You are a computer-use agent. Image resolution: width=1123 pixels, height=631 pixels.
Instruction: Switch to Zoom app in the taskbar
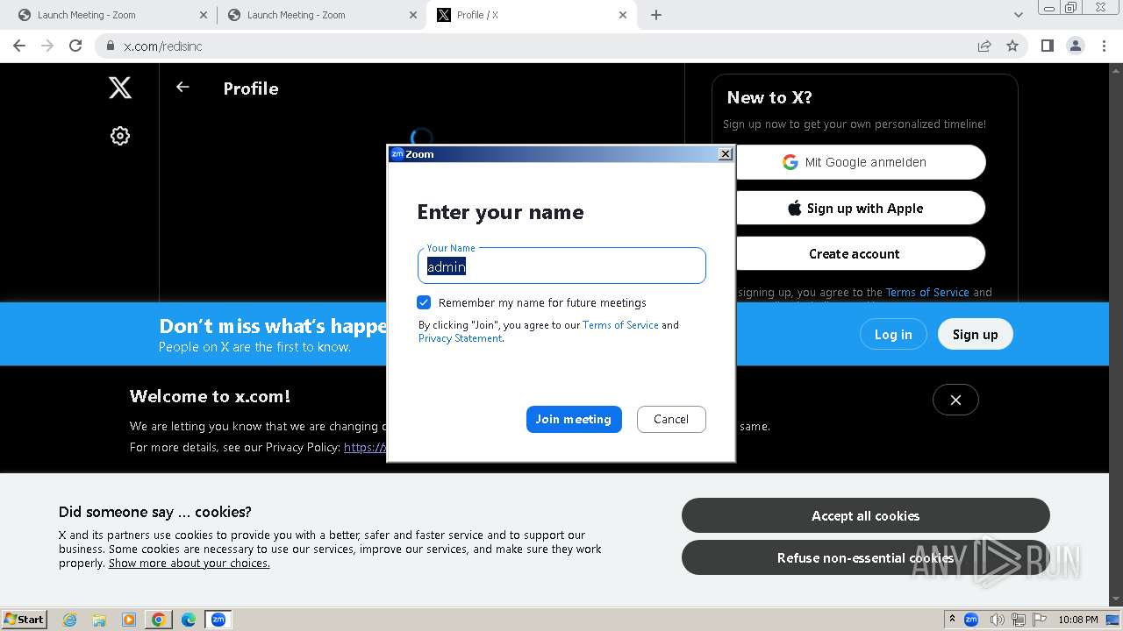(218, 620)
